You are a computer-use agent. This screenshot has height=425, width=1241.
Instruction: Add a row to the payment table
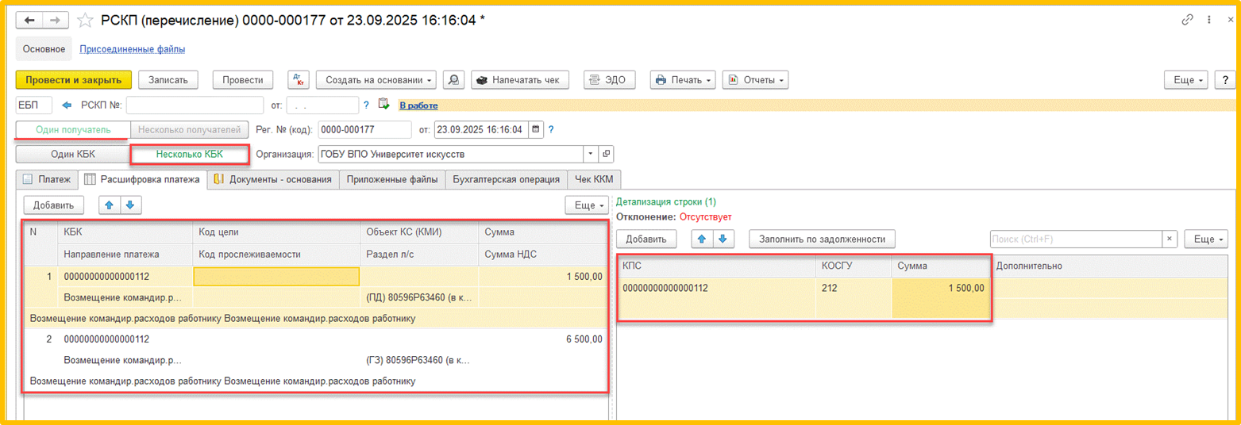click(54, 205)
